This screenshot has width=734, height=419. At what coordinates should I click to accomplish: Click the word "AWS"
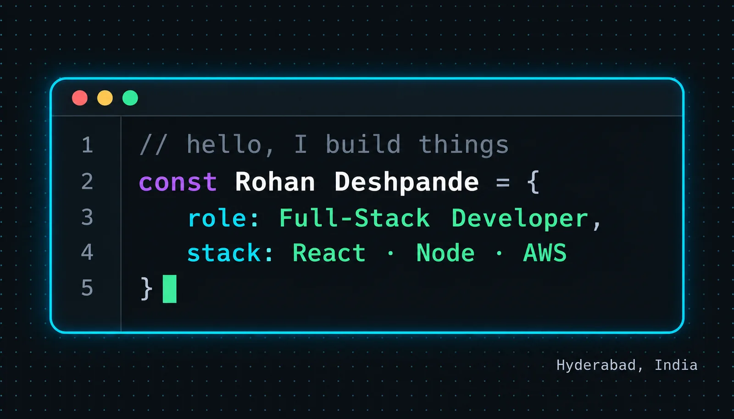pos(545,253)
